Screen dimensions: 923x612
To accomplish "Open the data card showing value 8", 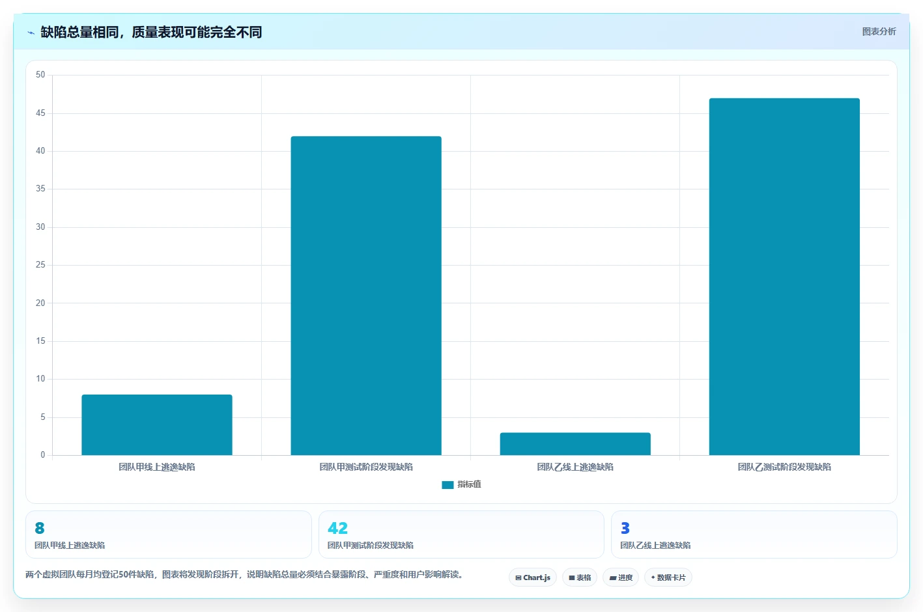I will (x=169, y=535).
